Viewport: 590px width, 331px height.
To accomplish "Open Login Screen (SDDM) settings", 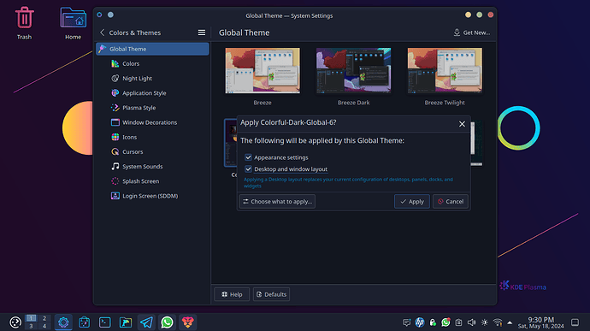I will click(152, 196).
